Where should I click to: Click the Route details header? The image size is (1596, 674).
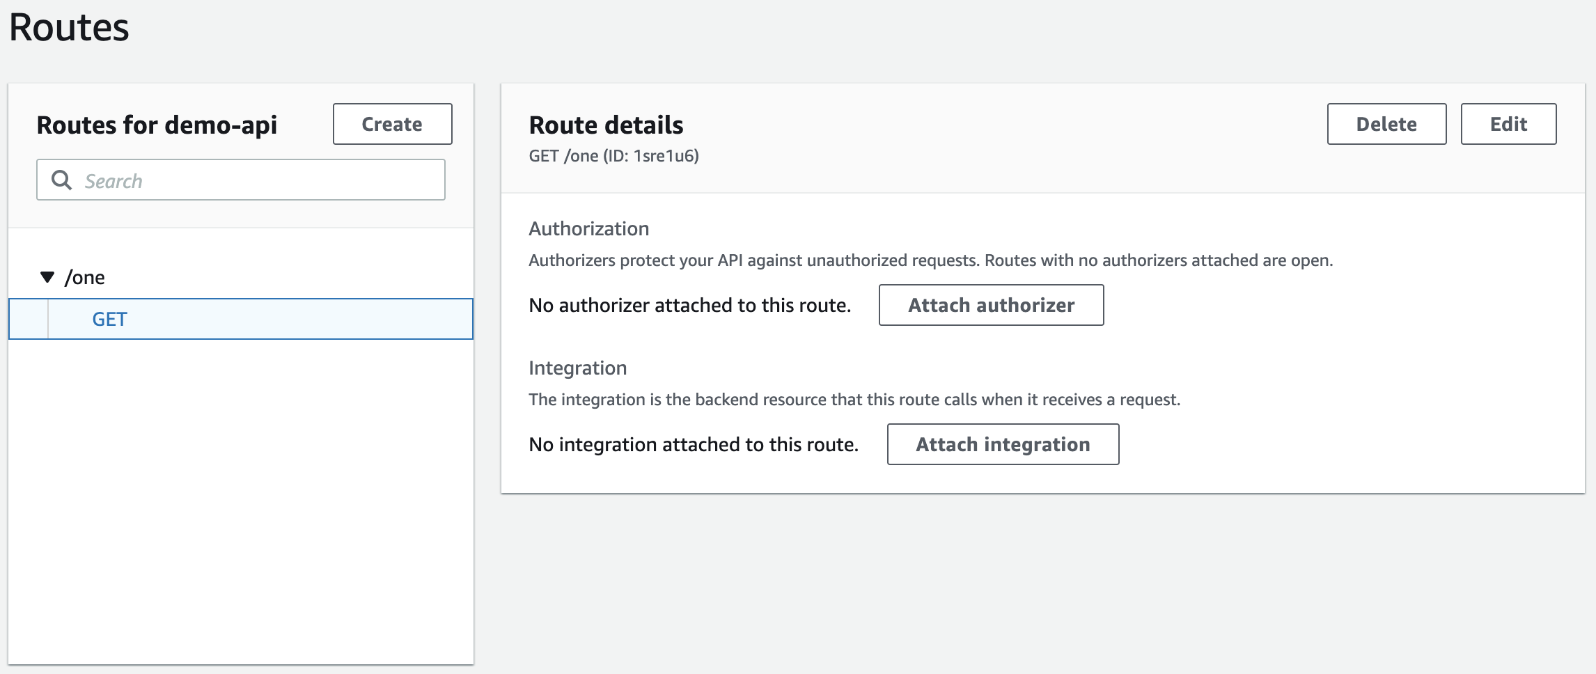point(605,125)
